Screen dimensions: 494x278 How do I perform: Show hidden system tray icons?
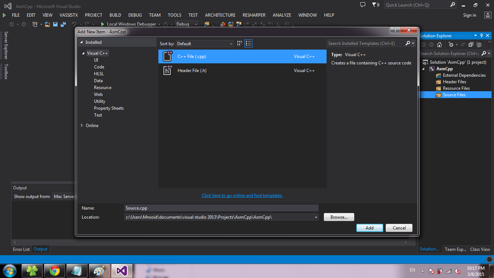coord(422,271)
